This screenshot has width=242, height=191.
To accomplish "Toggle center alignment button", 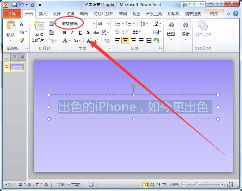I will [x=125, y=40].
